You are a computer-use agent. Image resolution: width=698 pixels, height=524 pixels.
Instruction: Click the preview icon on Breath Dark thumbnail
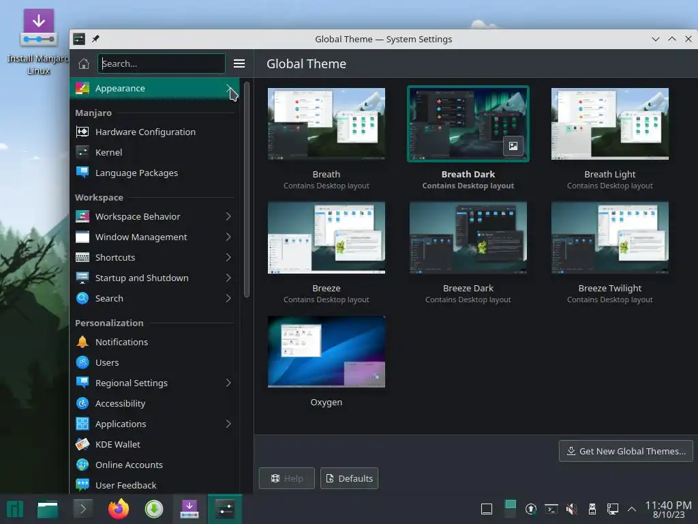[x=513, y=146]
